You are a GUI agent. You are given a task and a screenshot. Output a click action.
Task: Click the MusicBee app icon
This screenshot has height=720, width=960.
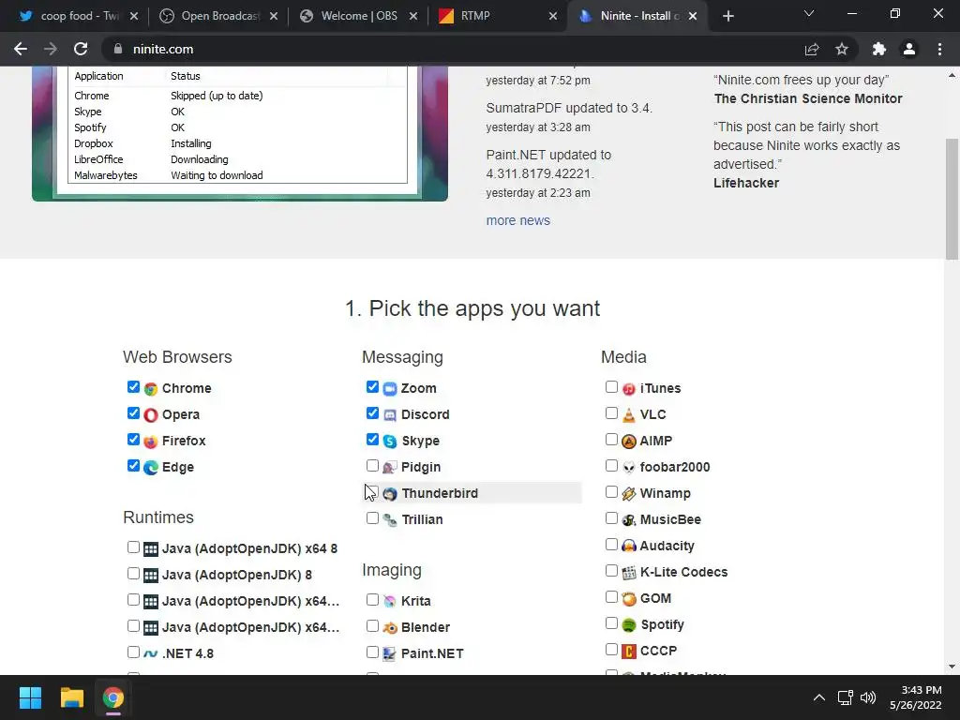(629, 520)
